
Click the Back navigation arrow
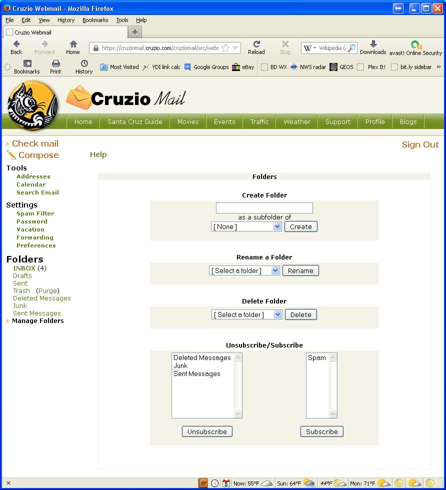click(x=16, y=44)
